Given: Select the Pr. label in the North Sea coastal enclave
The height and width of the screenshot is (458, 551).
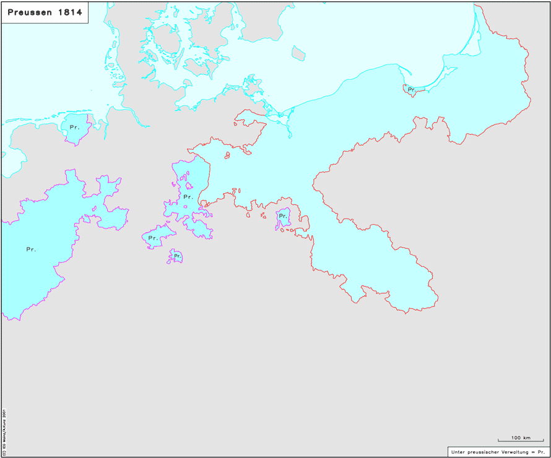Looking at the screenshot, I should click(74, 127).
